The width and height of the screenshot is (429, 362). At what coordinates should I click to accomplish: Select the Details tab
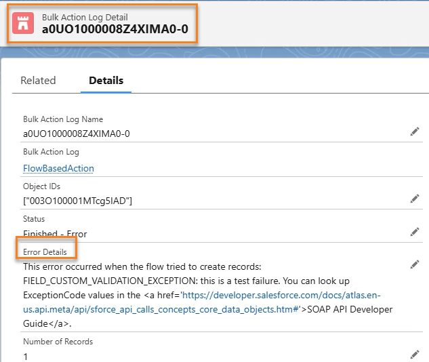click(x=106, y=80)
